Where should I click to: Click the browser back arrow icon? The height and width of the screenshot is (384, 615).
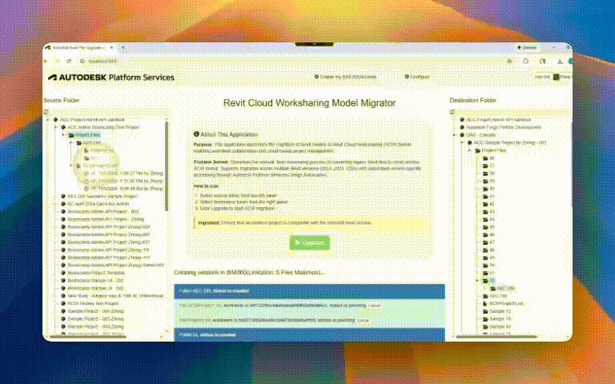coord(47,61)
